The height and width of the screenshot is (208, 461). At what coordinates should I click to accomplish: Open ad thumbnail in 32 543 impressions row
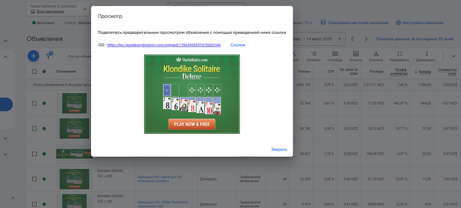pos(74,103)
